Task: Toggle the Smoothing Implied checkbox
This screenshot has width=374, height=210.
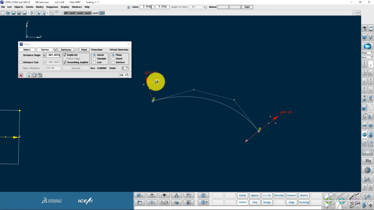Action: pyautogui.click(x=65, y=62)
